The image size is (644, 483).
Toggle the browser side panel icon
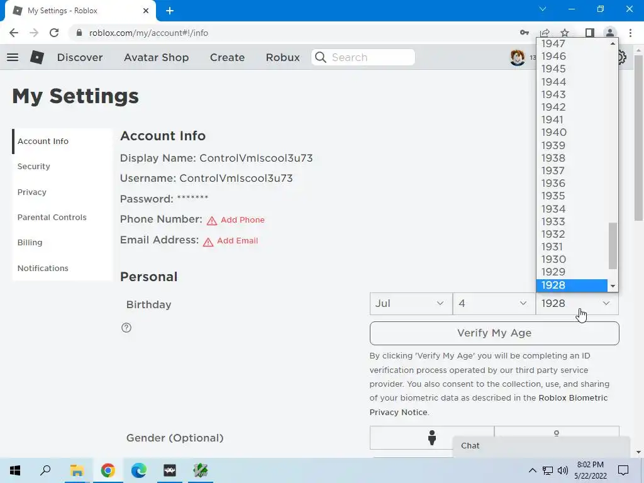click(x=589, y=33)
